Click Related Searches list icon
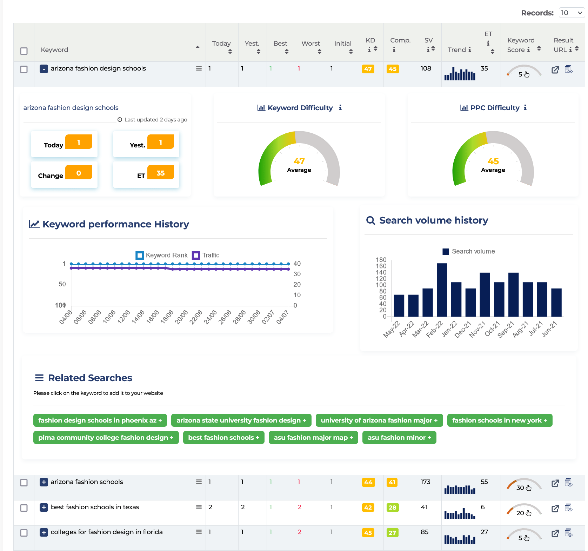 click(39, 378)
